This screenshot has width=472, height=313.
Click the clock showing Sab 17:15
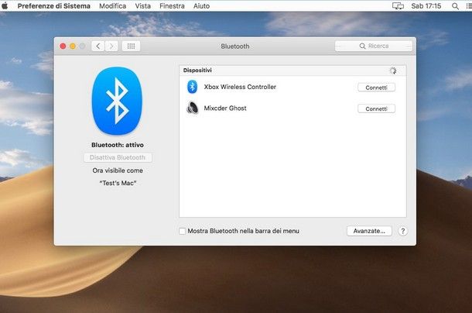tap(426, 5)
